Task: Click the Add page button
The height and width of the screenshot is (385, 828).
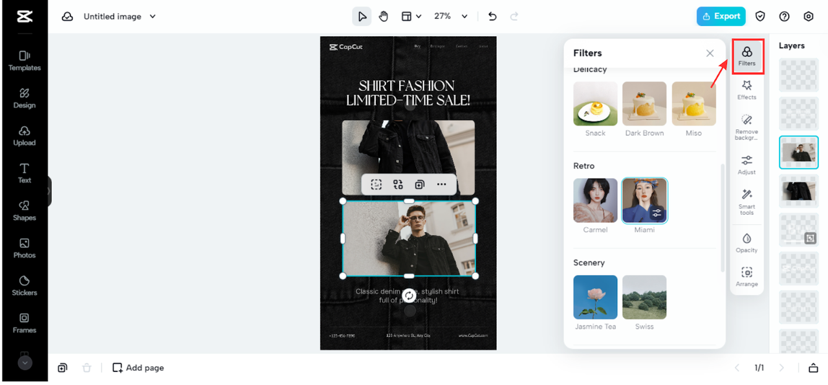Action: (x=138, y=368)
